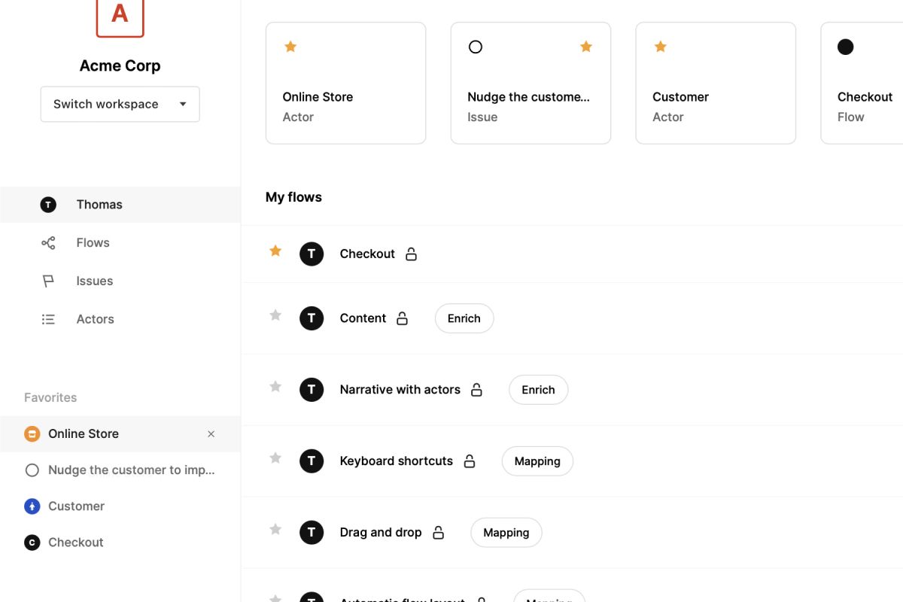Click the lock icon beside Keyboard shortcuts
The width and height of the screenshot is (903, 602).
[470, 461]
